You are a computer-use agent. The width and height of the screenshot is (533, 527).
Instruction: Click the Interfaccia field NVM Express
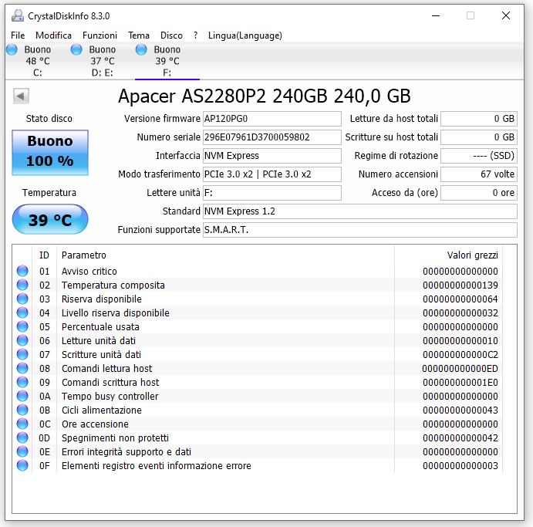coord(272,156)
